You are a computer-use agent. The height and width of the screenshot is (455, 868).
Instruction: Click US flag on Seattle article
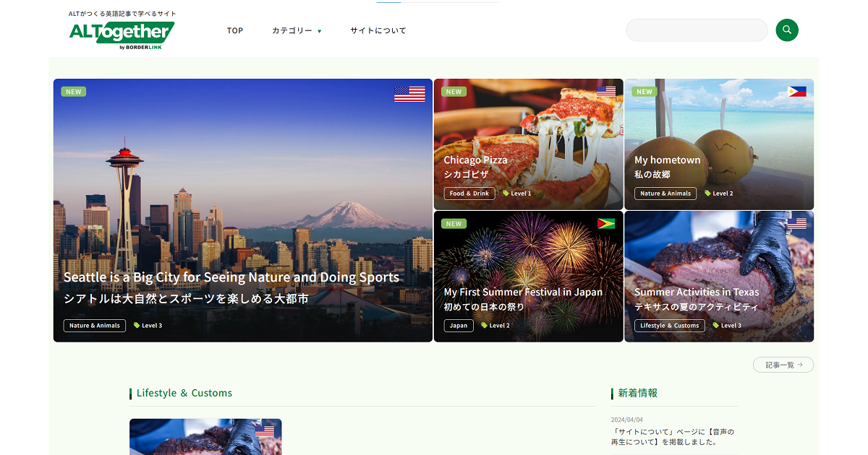(x=409, y=94)
